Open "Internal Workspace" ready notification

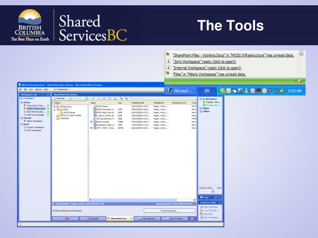(207, 68)
